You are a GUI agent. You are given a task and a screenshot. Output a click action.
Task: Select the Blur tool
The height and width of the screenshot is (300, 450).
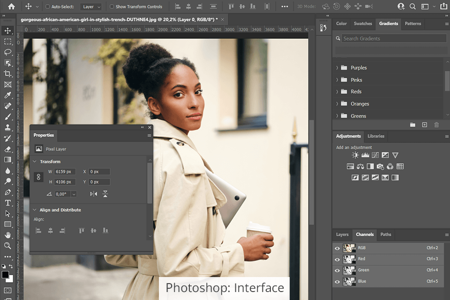(8, 171)
